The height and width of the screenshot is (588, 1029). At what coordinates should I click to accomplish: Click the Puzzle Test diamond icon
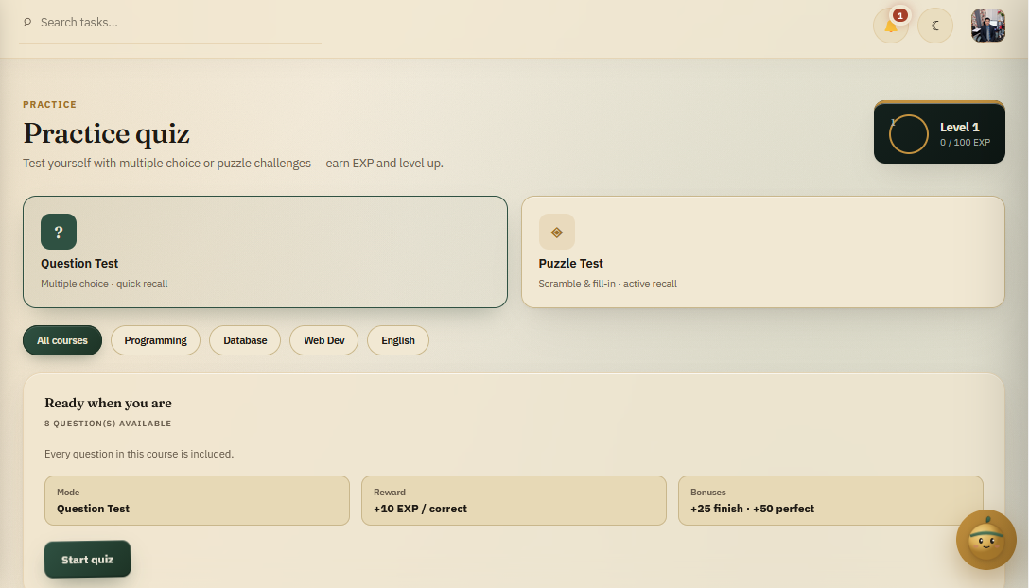click(x=556, y=232)
